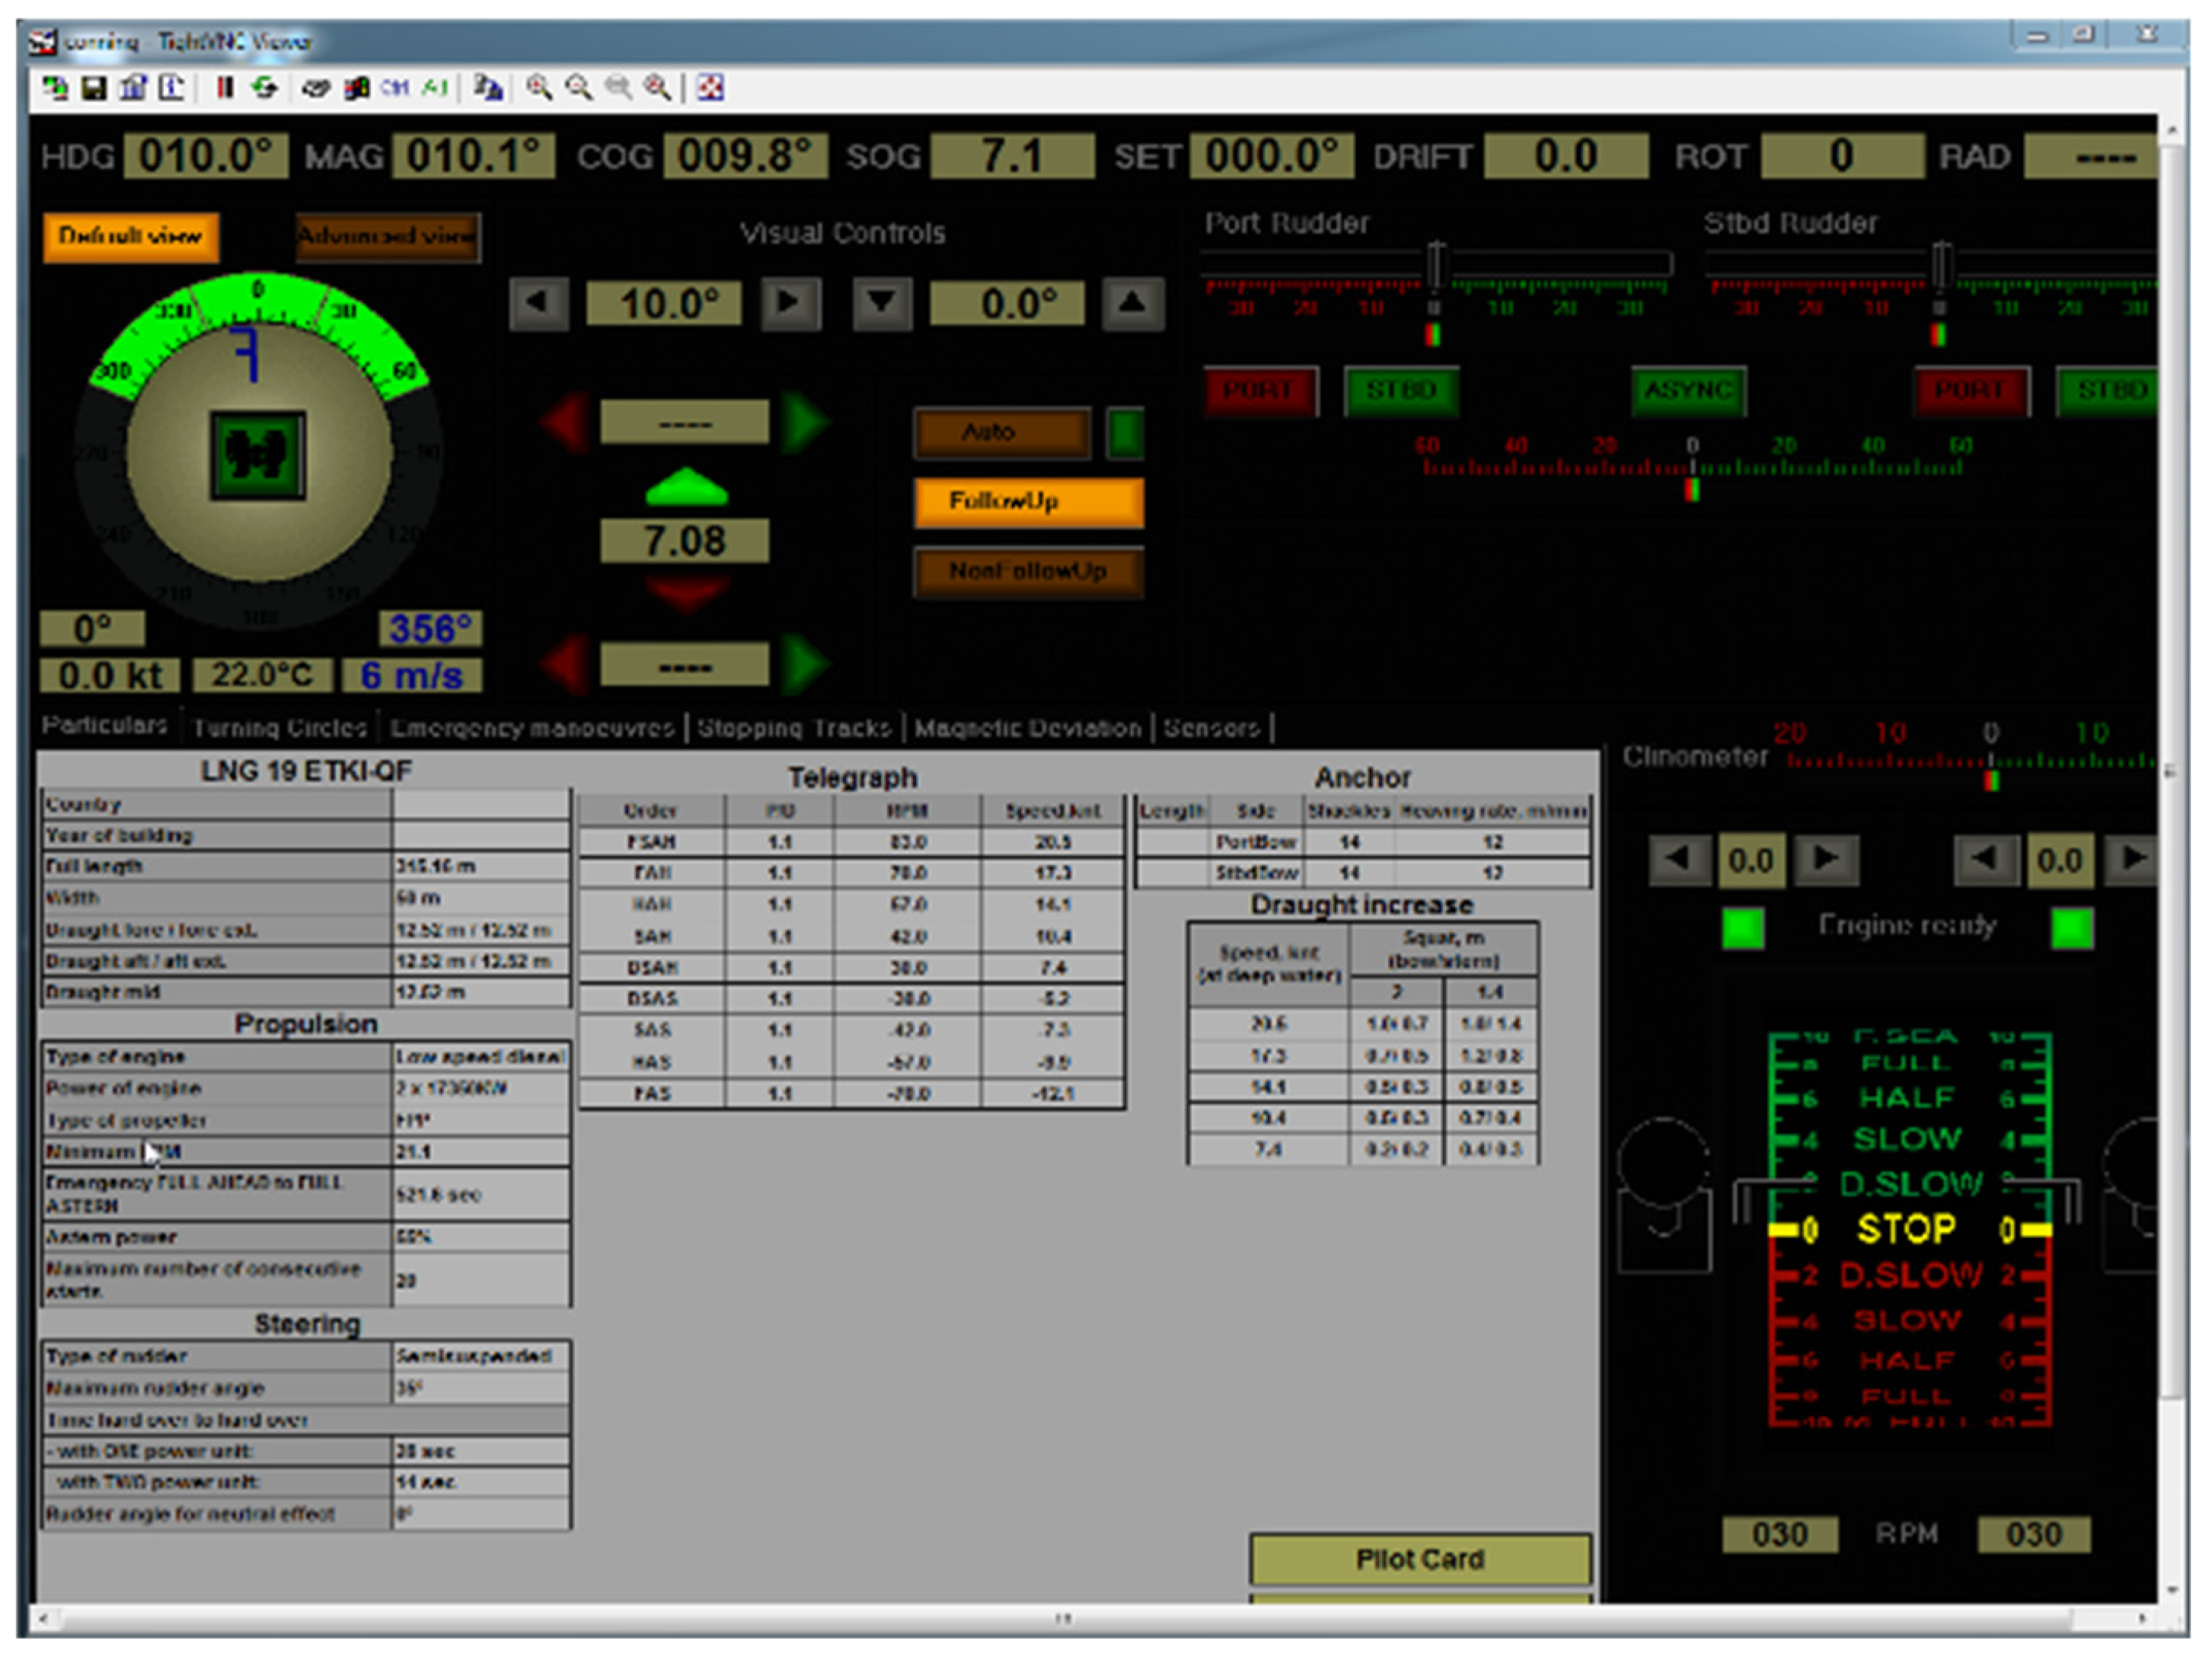
Task: Toggle full screen mode icon
Action: [x=711, y=88]
